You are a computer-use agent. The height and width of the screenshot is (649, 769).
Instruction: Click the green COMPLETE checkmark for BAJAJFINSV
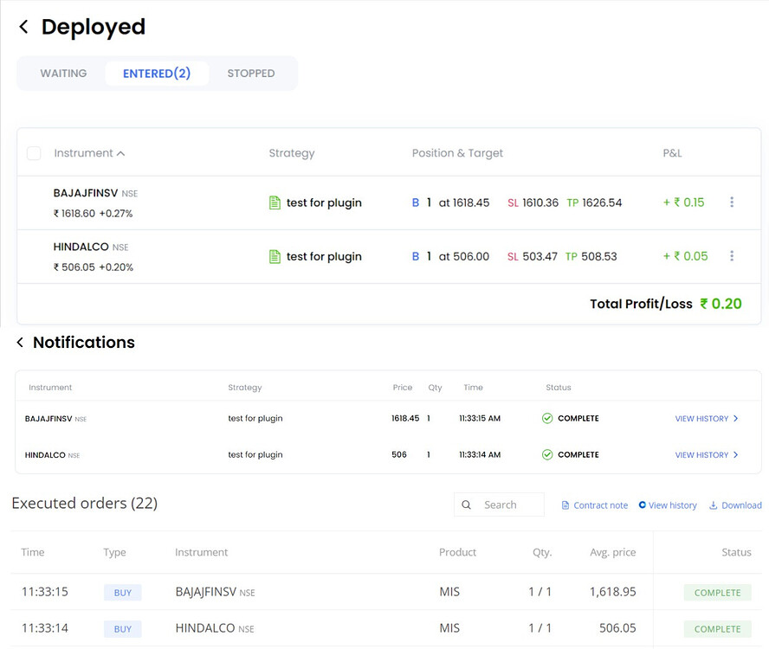546,418
